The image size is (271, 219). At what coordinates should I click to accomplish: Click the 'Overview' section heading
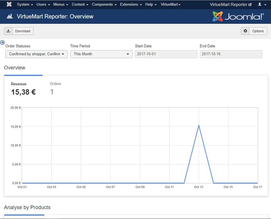tap(15, 68)
